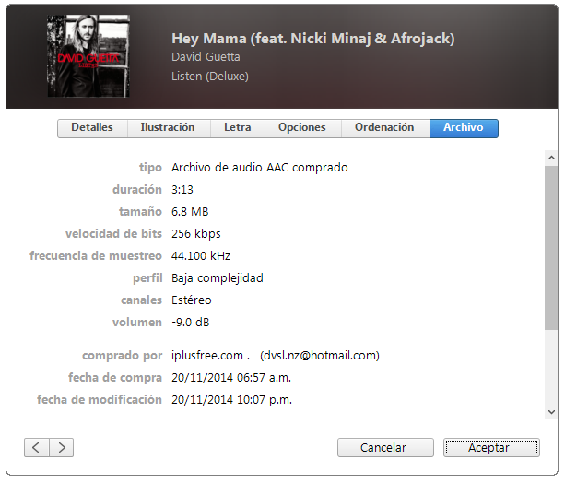Select the Letra tab
The height and width of the screenshot is (483, 565).
(238, 128)
